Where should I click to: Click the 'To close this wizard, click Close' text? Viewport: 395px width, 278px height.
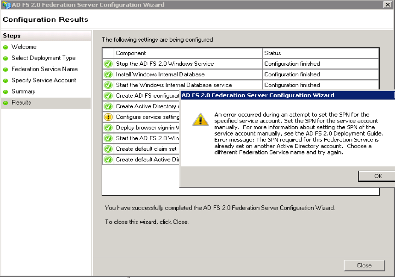[x=147, y=222]
